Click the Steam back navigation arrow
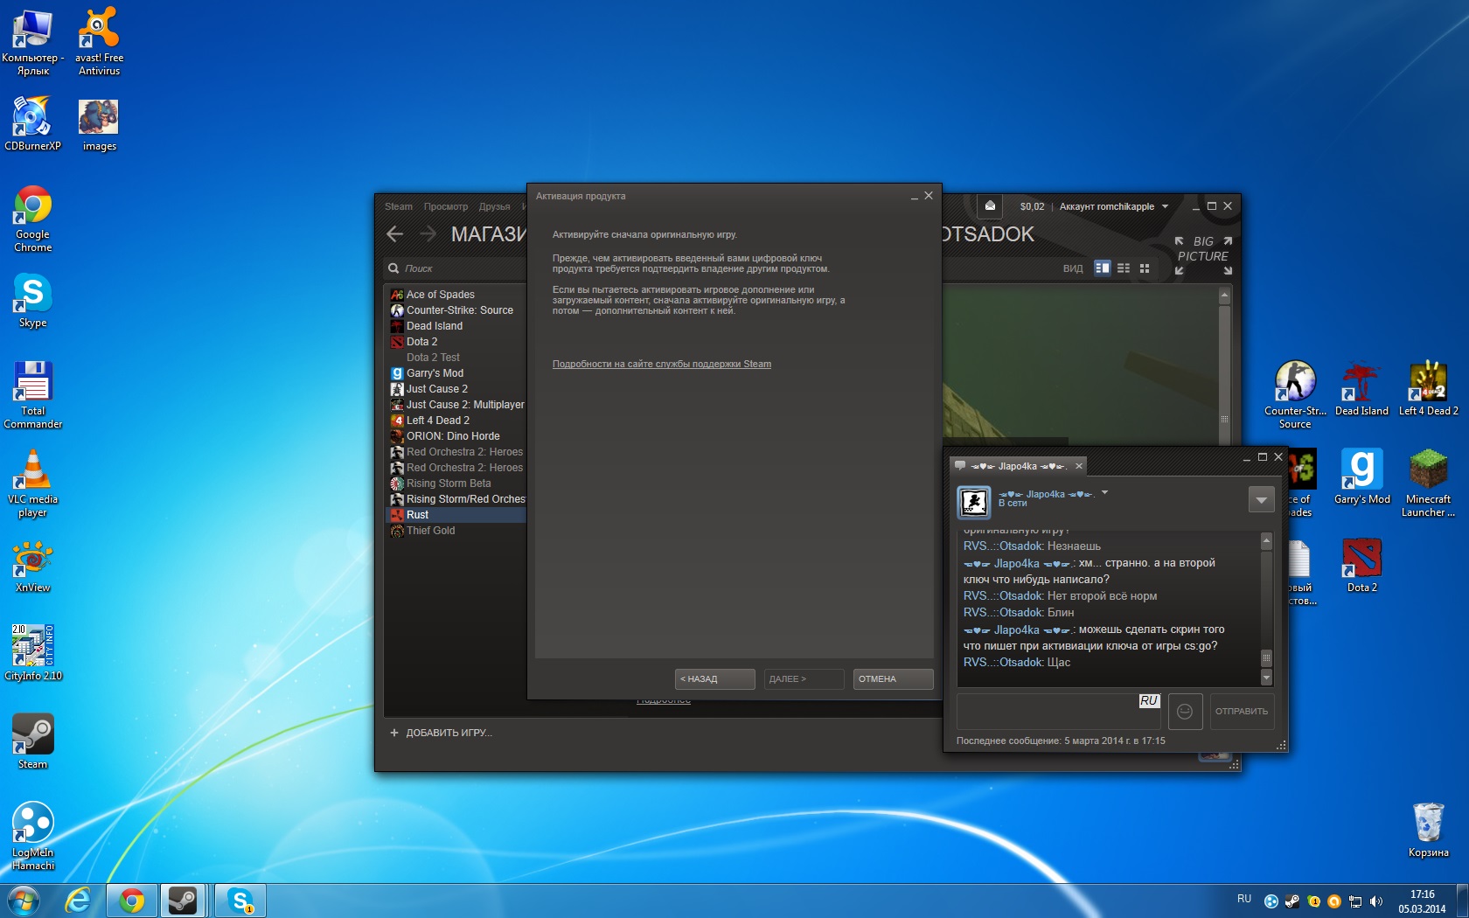 [394, 233]
